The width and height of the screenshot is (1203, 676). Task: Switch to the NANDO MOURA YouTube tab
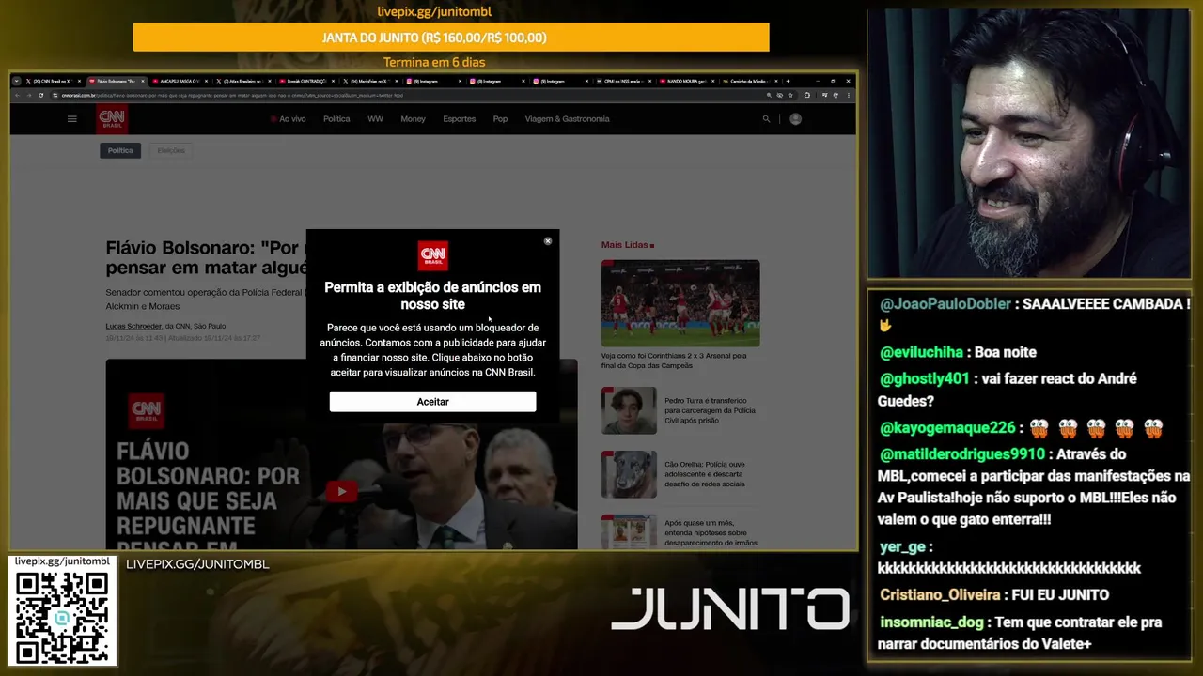point(686,81)
